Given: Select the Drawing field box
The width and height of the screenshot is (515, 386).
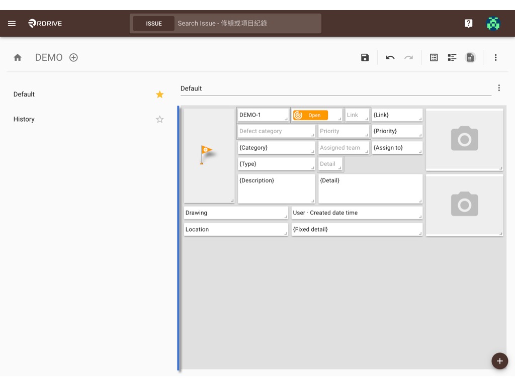Looking at the screenshot, I should [x=236, y=213].
